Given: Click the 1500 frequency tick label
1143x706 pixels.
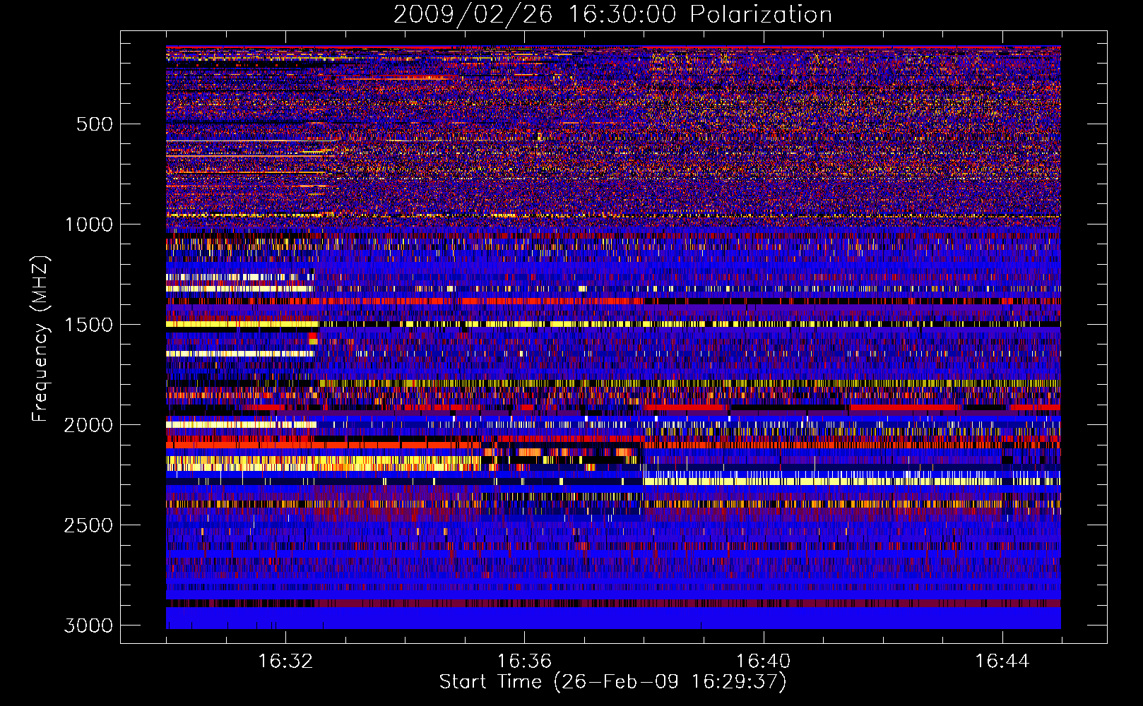Looking at the screenshot, I should point(88,325).
